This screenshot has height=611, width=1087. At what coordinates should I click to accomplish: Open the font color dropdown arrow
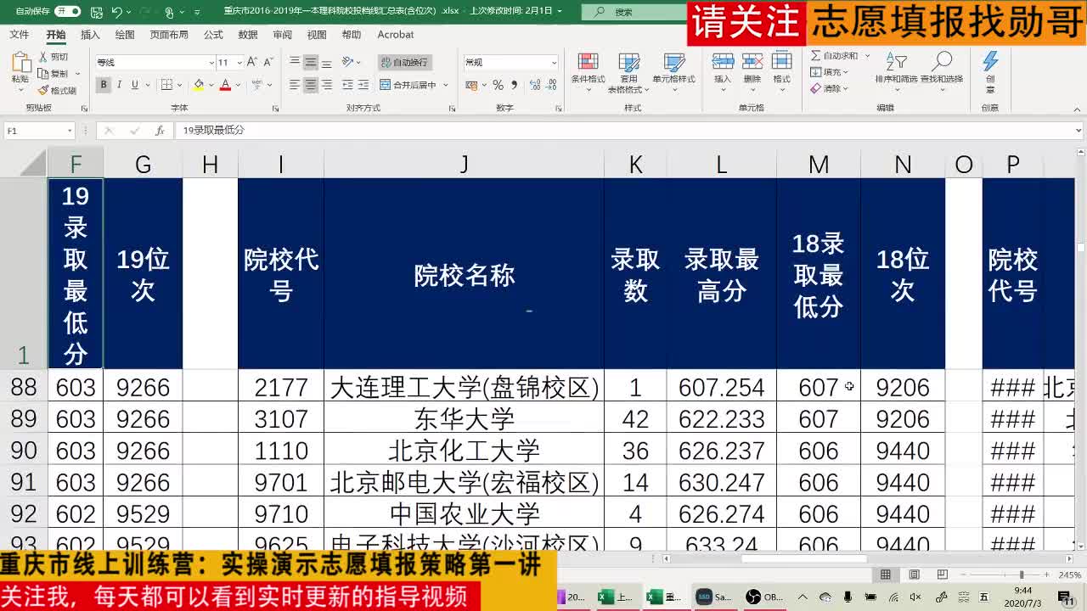pos(239,85)
